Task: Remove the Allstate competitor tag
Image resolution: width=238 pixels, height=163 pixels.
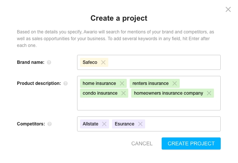Action: tap(104, 124)
